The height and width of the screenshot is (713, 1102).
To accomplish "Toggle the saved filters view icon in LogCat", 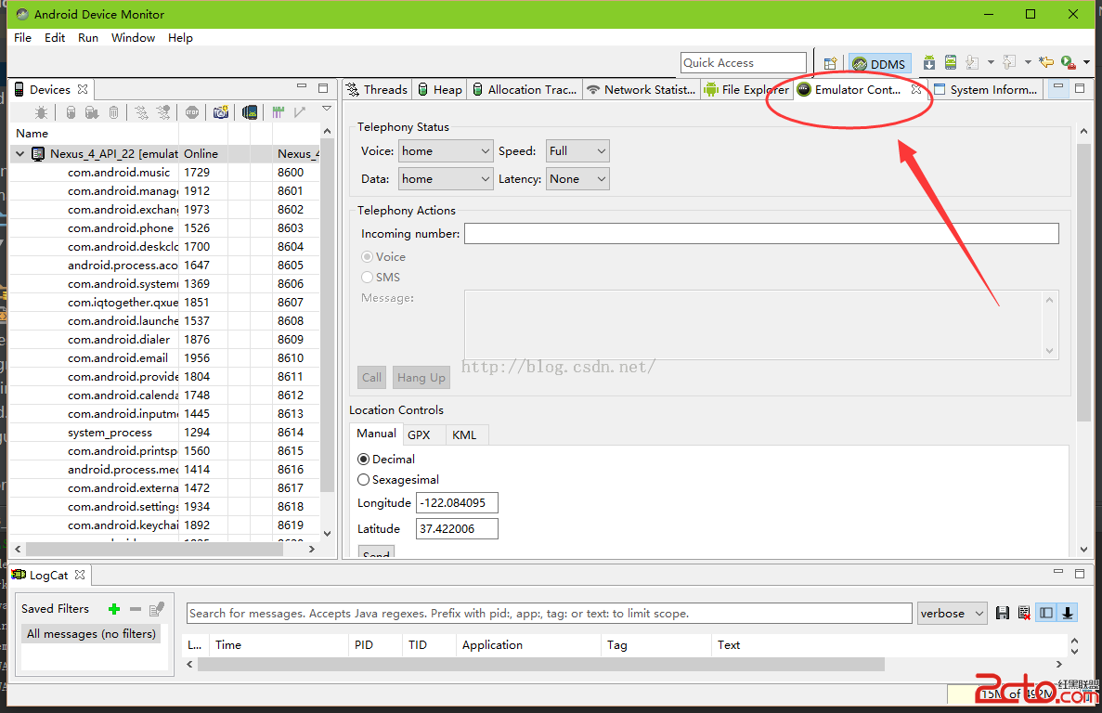I will pyautogui.click(x=1046, y=614).
